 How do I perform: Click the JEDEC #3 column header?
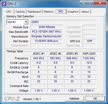point(72,54)
